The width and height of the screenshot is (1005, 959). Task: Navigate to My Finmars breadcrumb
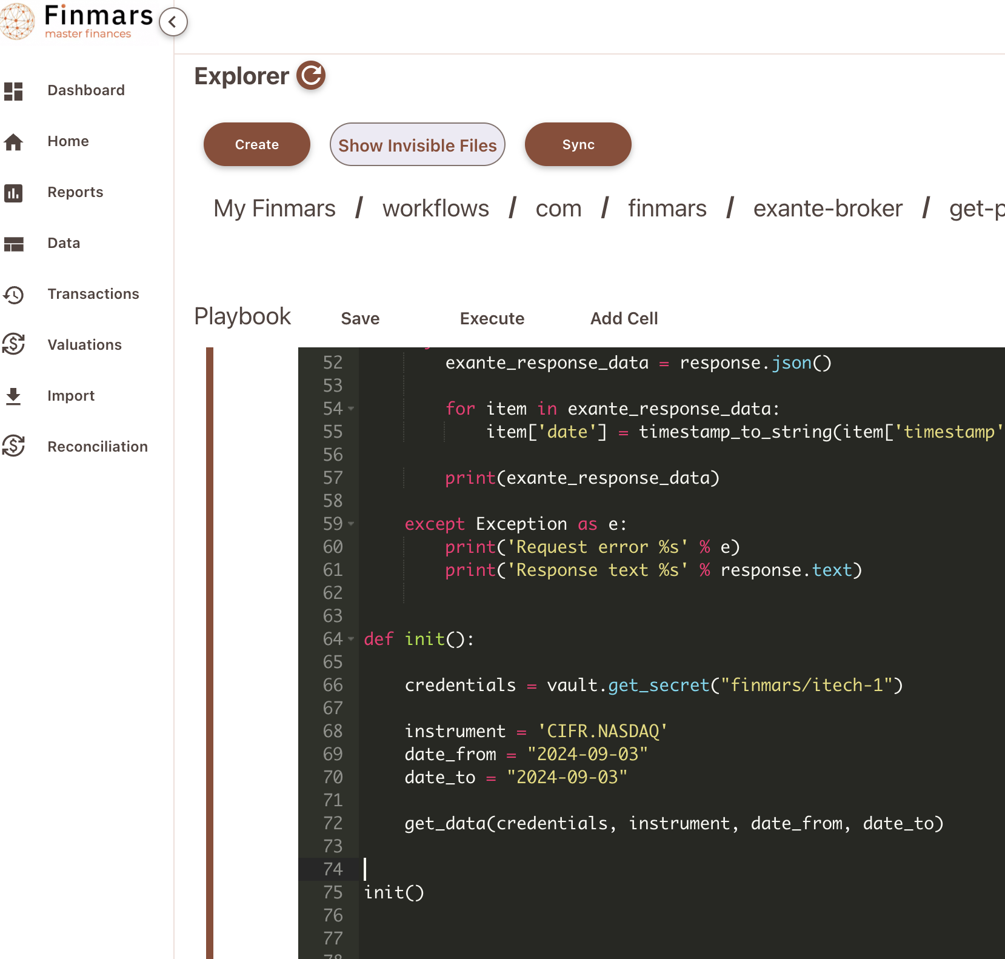[x=275, y=209]
